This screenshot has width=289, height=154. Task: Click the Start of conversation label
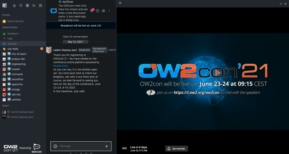point(76,37)
